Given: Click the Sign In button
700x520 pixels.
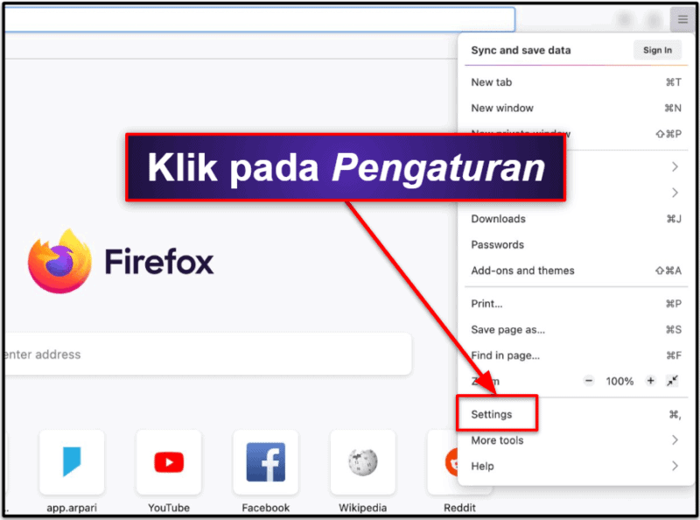Looking at the screenshot, I should coord(657,50).
